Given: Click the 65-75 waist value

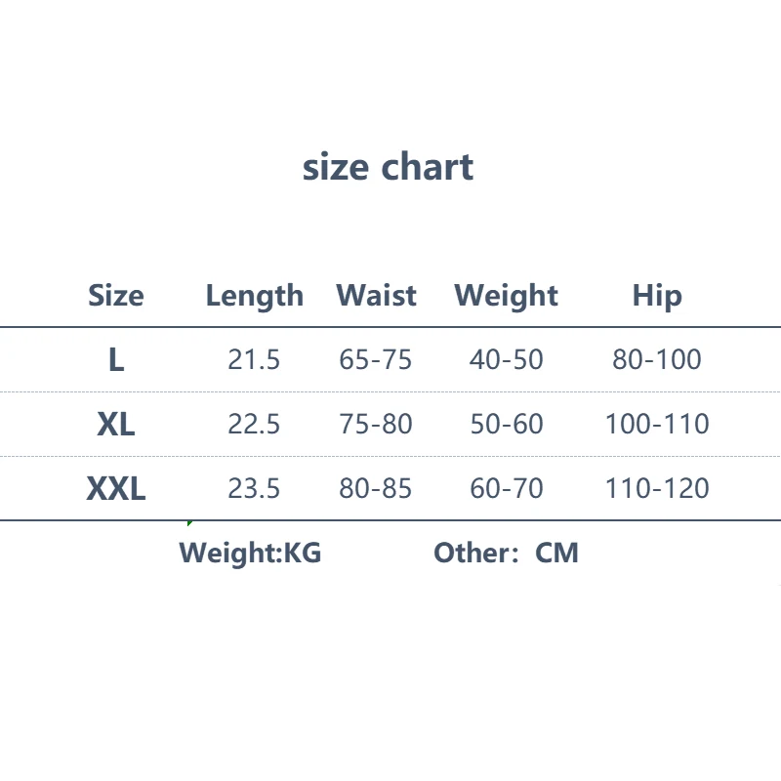Looking at the screenshot, I should tap(376, 360).
